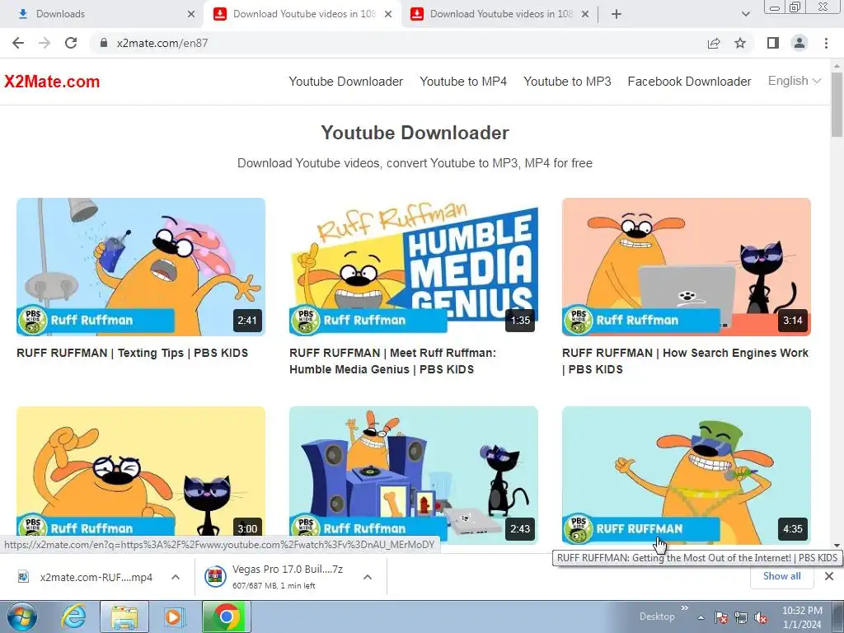844x633 pixels.
Task: Open the clock showing 10:32 PM
Action: [x=802, y=617]
